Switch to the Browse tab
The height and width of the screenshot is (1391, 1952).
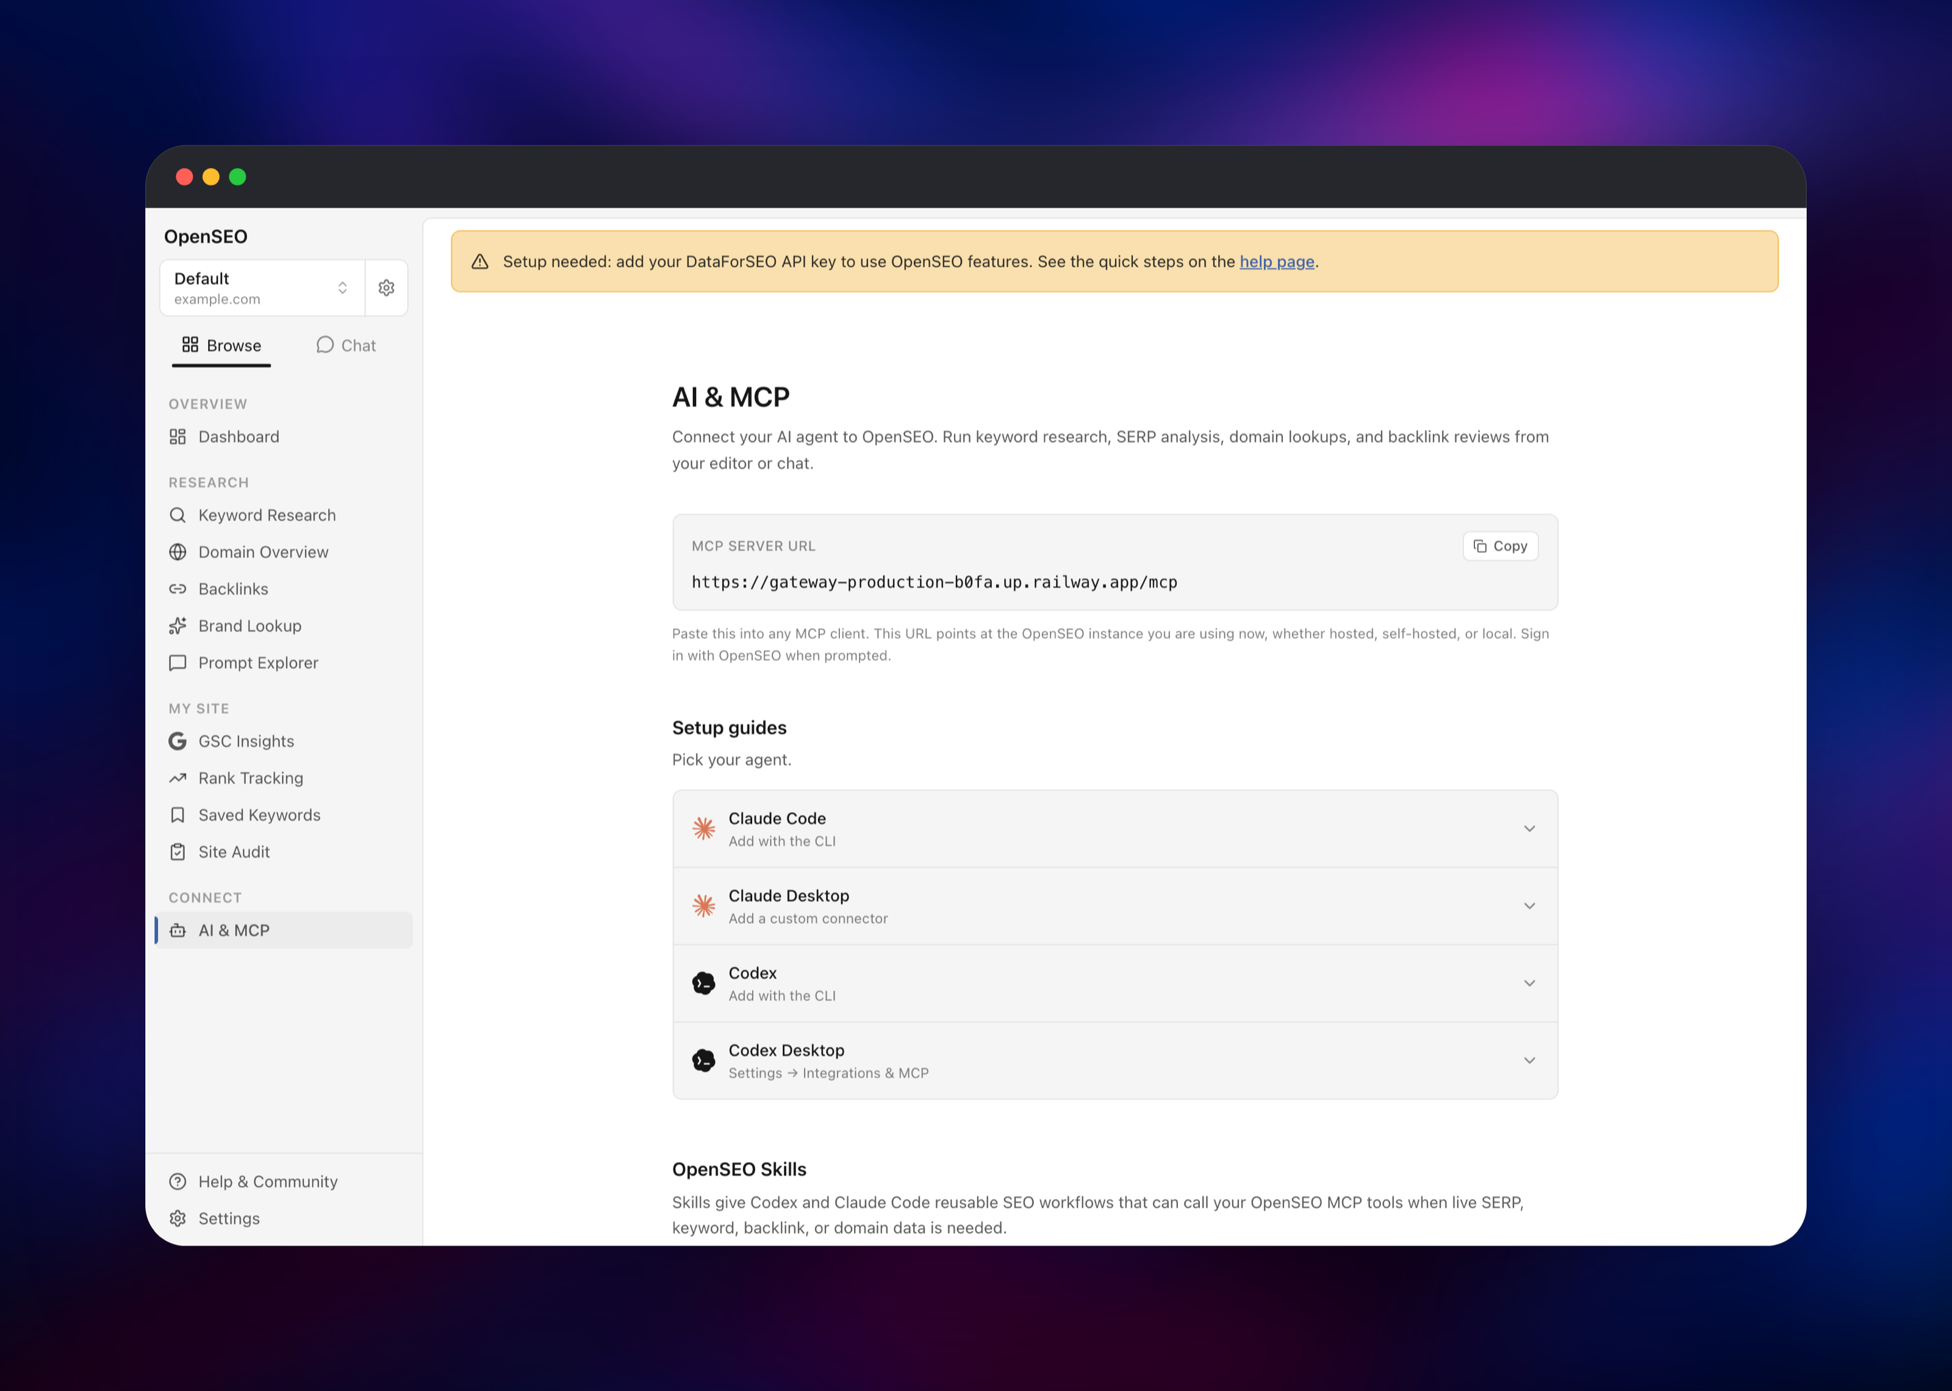click(221, 345)
